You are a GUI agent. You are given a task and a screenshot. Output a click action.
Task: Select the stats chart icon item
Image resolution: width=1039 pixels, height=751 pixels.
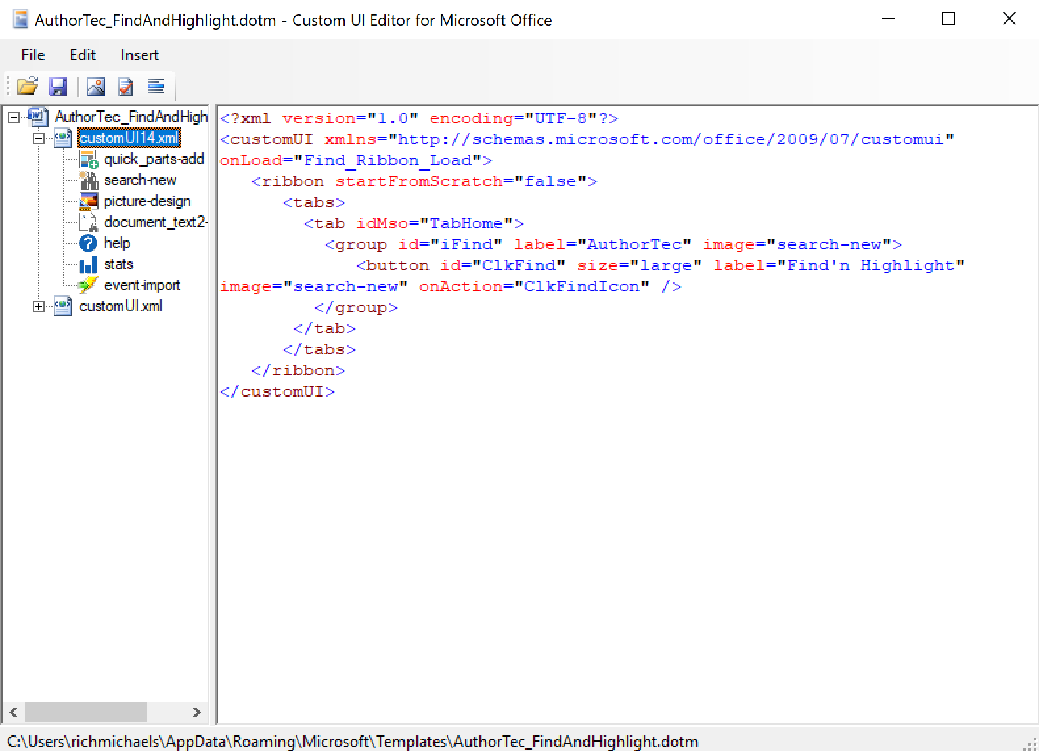tap(118, 264)
